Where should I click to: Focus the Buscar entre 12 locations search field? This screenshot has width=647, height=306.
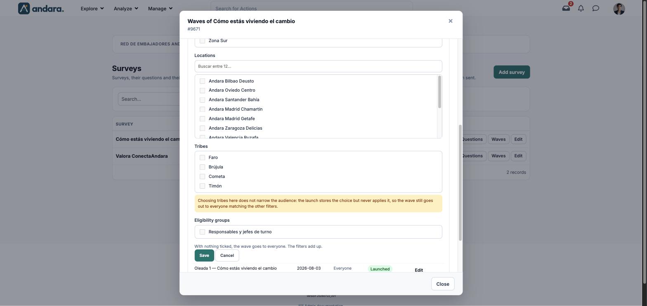tap(318, 66)
